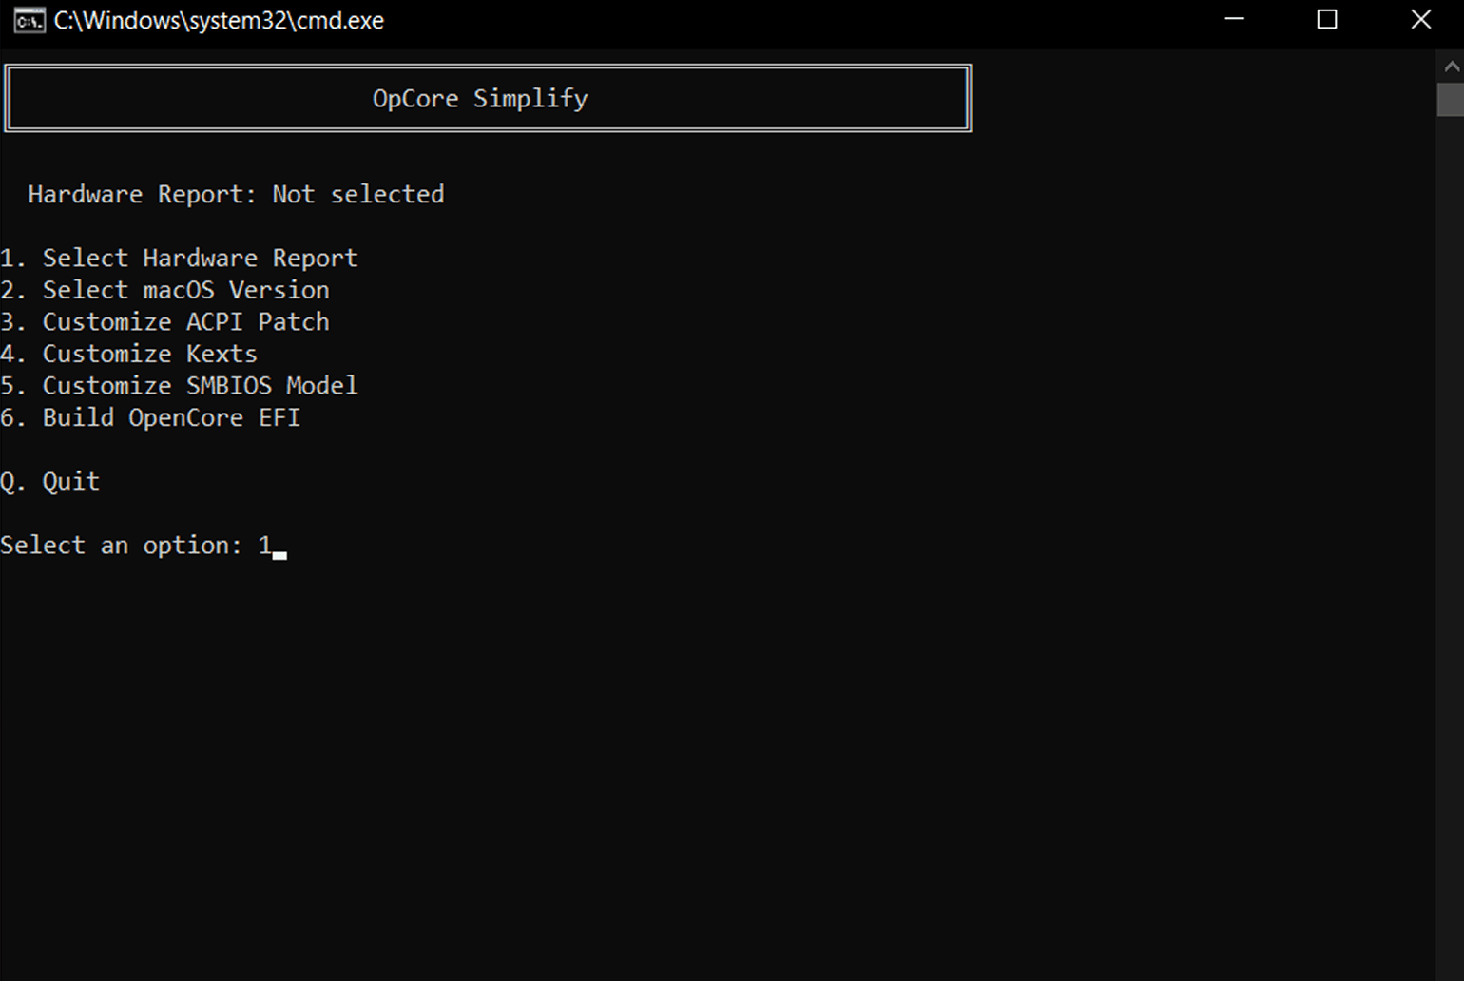
Task: Click the Customize ACPI Patch line
Action: [164, 321]
